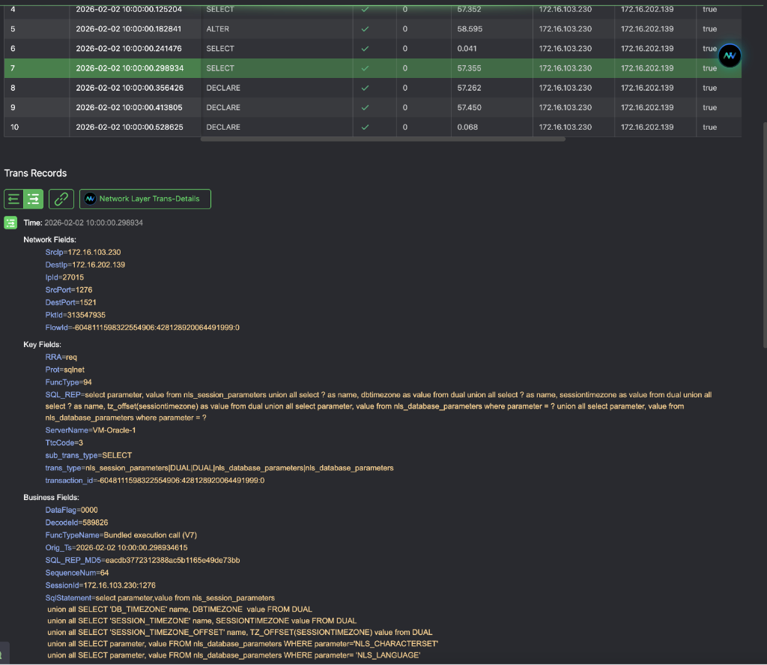Image resolution: width=767 pixels, height=665 pixels.
Task: Click the SessionId=172.16.103.230:1276 field
Action: (100, 586)
